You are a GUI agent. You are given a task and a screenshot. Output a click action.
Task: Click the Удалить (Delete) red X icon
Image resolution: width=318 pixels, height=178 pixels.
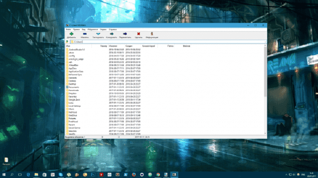tap(139, 34)
